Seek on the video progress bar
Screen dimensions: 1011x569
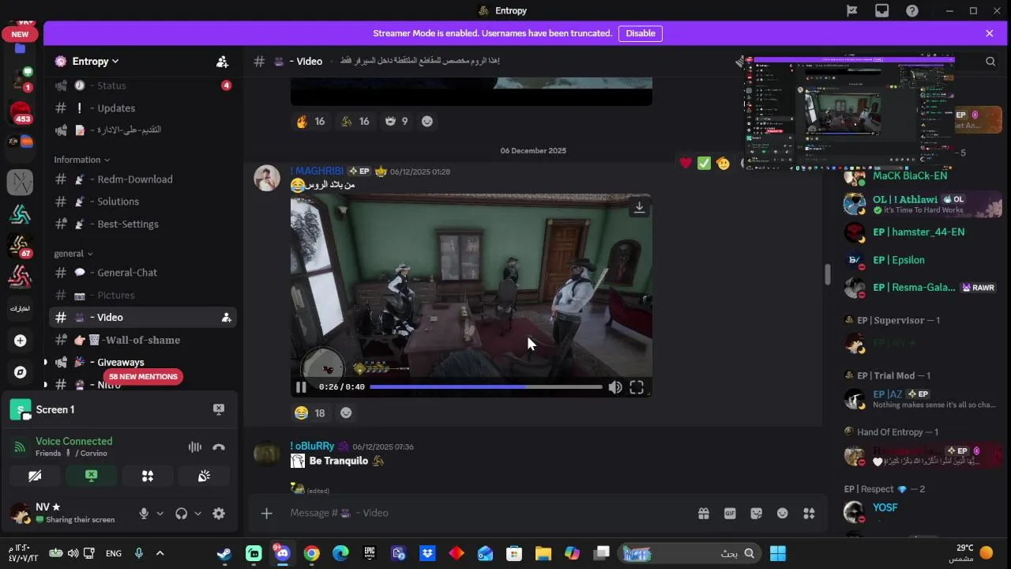[486, 387]
